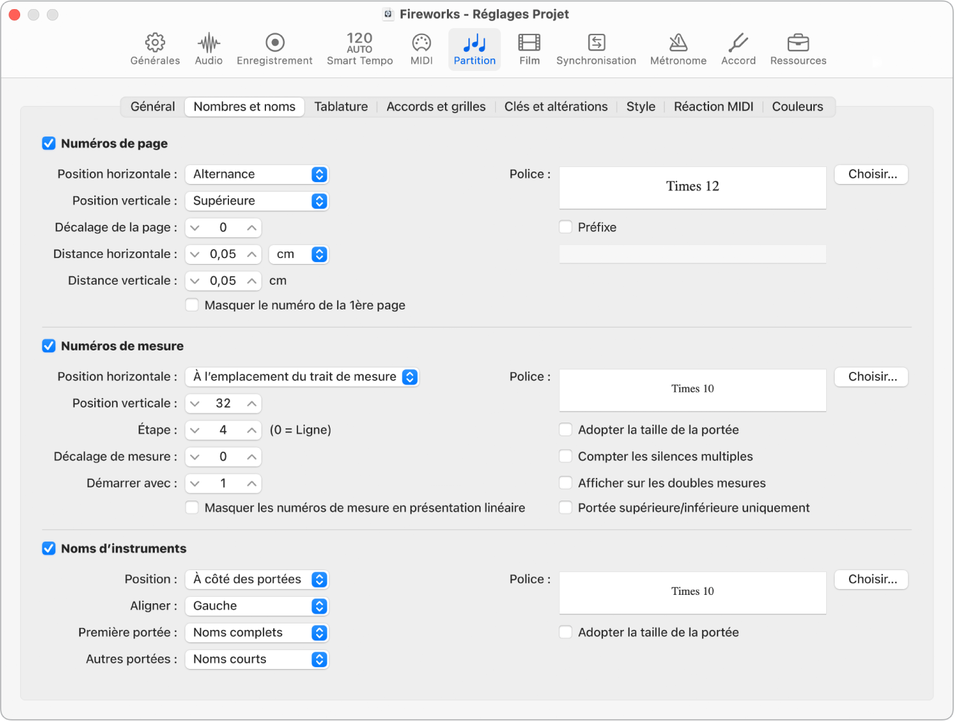Open the Audio settings icon
Image resolution: width=955 pixels, height=721 pixels.
208,49
